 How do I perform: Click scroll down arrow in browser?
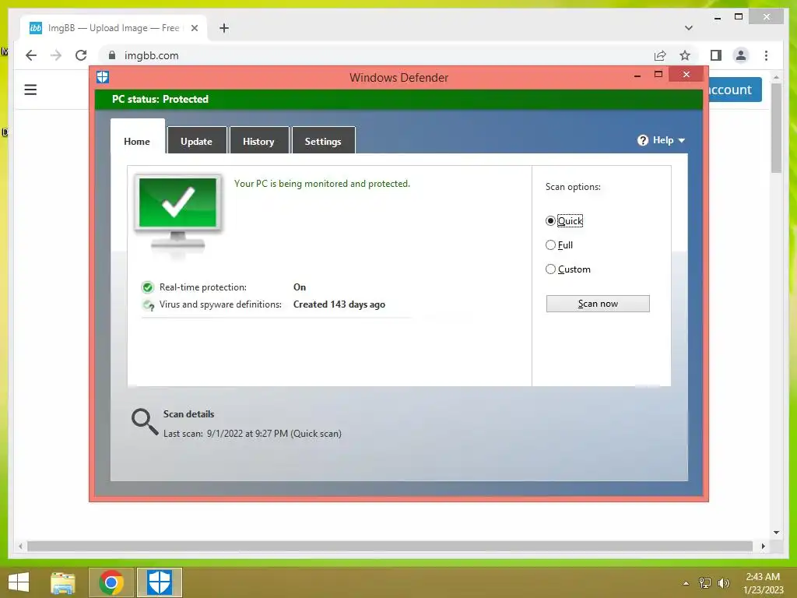(776, 533)
